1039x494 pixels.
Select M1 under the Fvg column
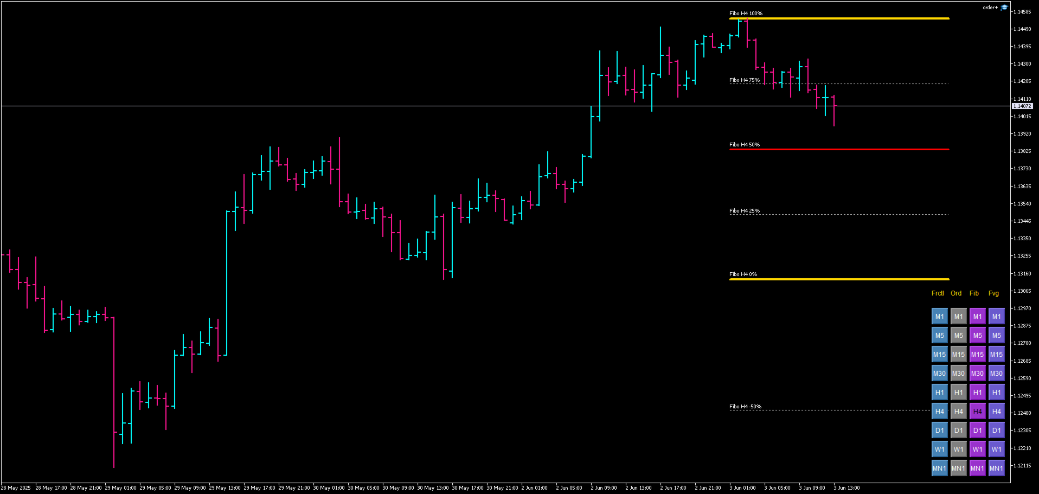coord(996,317)
